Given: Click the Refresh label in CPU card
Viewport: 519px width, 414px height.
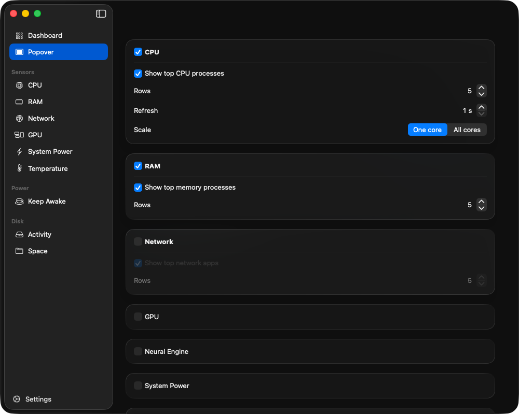Looking at the screenshot, I should click(146, 111).
